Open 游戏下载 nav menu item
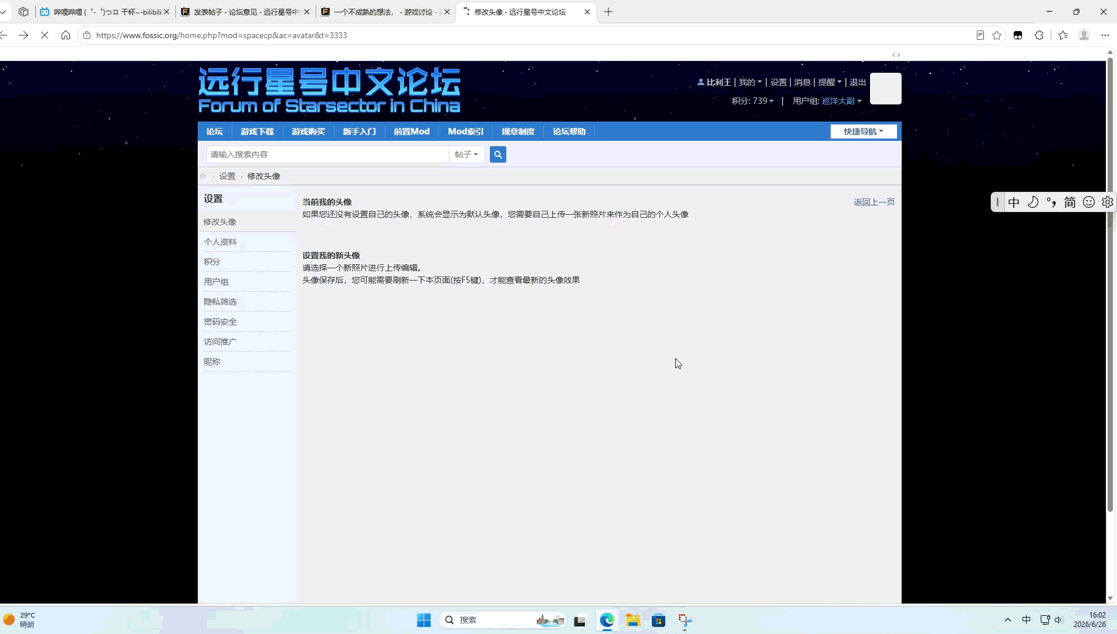1117x634 pixels. (x=257, y=131)
